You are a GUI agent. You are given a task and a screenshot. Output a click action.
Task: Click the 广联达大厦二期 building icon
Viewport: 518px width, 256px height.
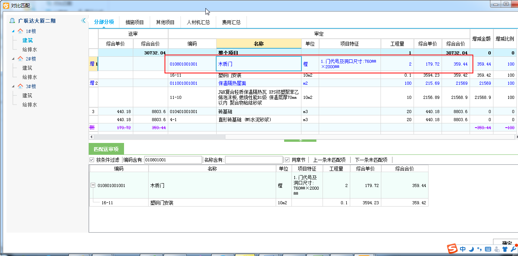[12, 21]
